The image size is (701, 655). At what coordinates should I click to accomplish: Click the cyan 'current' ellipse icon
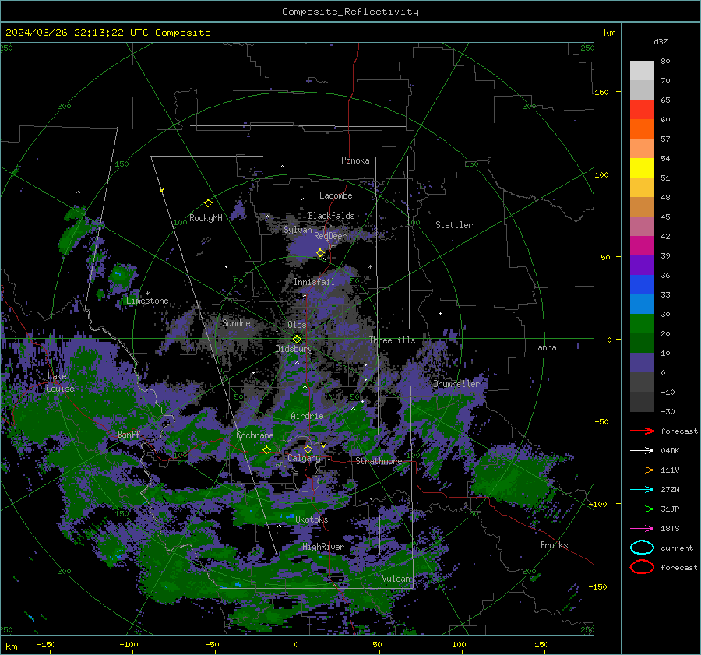[642, 548]
